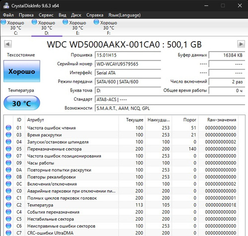Open the Файл menu
This screenshot has width=248, height=236.
tap(8, 15)
